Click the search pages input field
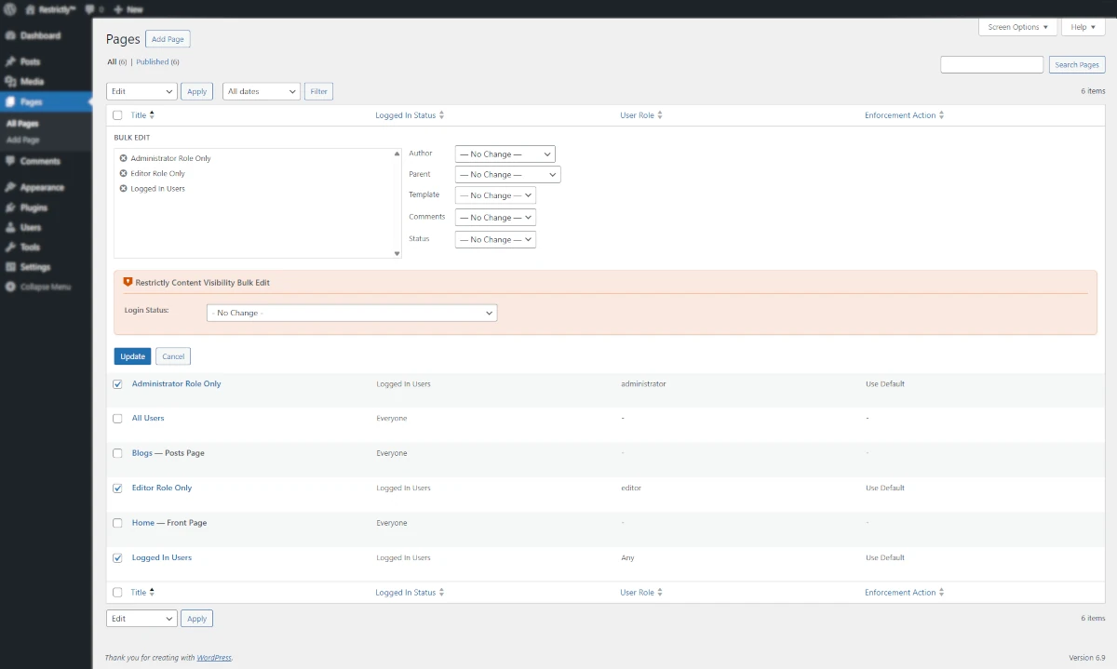This screenshot has height=669, width=1117. pyautogui.click(x=991, y=65)
